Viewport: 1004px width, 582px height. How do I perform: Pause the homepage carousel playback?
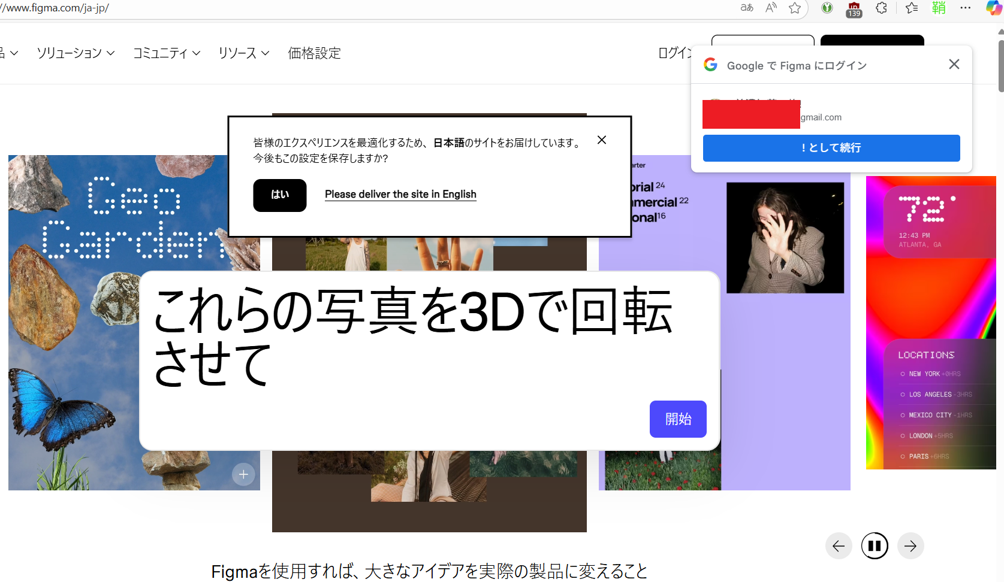875,545
